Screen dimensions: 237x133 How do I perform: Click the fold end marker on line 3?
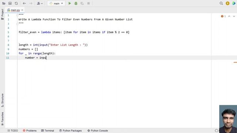17,24
